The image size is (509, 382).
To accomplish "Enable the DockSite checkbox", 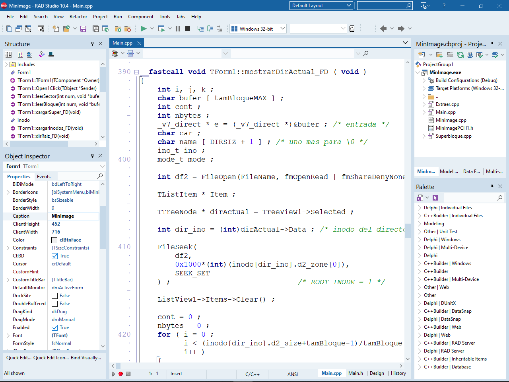I will point(55,296).
